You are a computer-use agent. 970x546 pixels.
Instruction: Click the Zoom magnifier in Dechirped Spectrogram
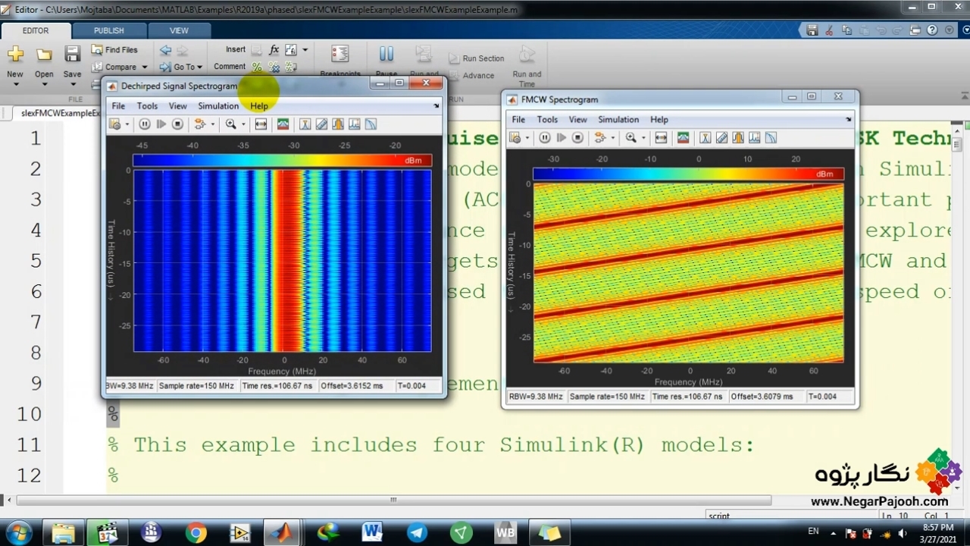point(230,124)
